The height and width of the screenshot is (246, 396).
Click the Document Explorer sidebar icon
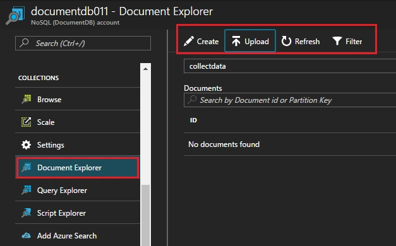(x=27, y=167)
